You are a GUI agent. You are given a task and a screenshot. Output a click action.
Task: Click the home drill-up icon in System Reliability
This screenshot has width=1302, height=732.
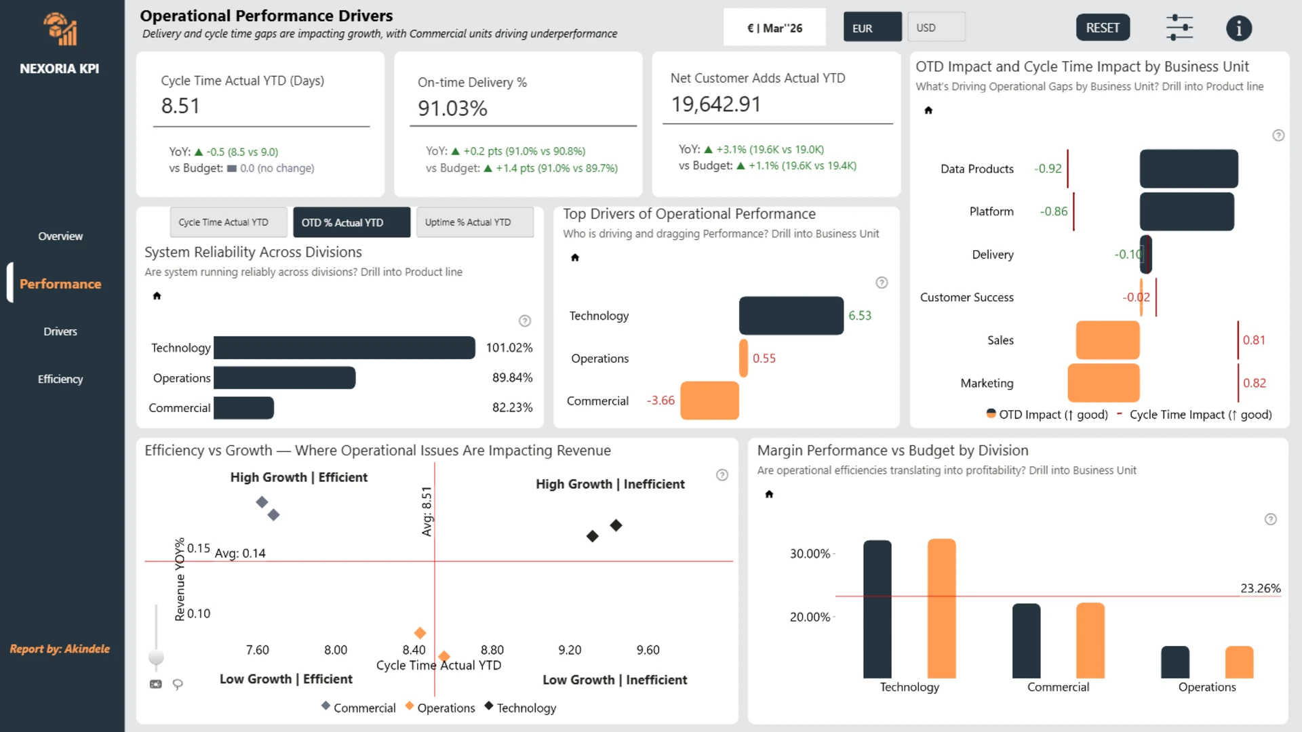157,296
